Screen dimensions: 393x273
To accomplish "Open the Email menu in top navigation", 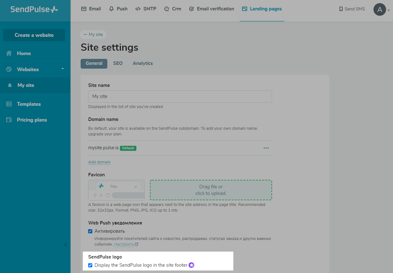I will pyautogui.click(x=91, y=9).
